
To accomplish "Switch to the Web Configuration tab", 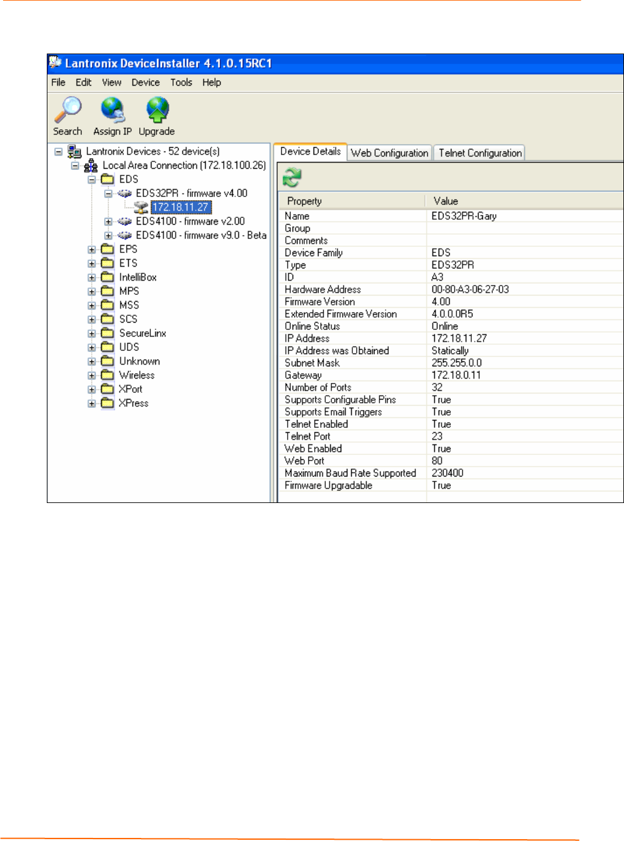I will 390,153.
